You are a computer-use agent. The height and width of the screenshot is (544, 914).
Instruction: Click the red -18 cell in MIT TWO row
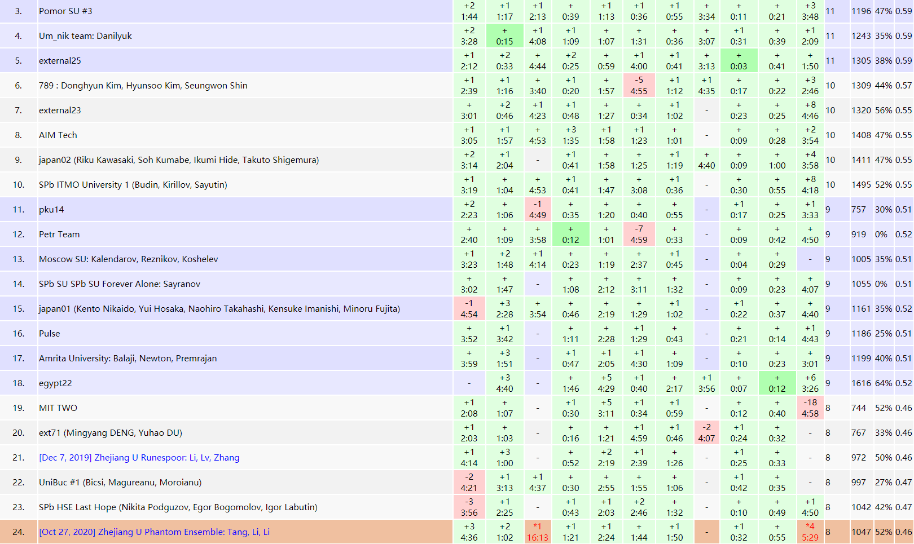point(810,408)
